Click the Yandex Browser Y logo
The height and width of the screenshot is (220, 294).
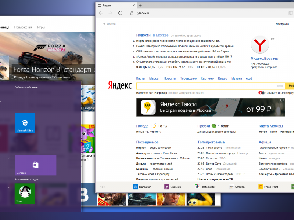point(260,45)
